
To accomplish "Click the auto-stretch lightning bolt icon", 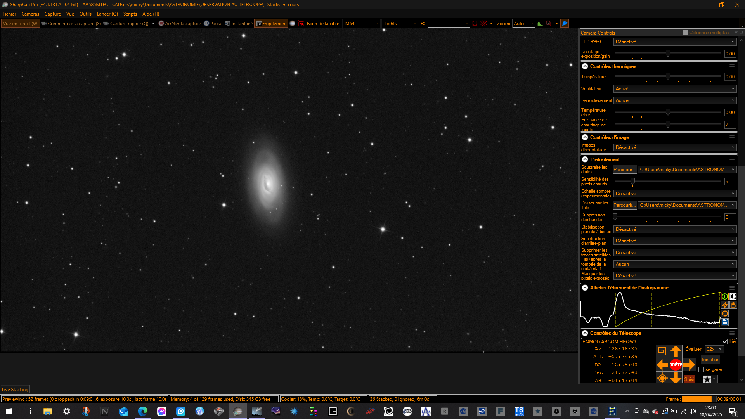I will coord(724,305).
